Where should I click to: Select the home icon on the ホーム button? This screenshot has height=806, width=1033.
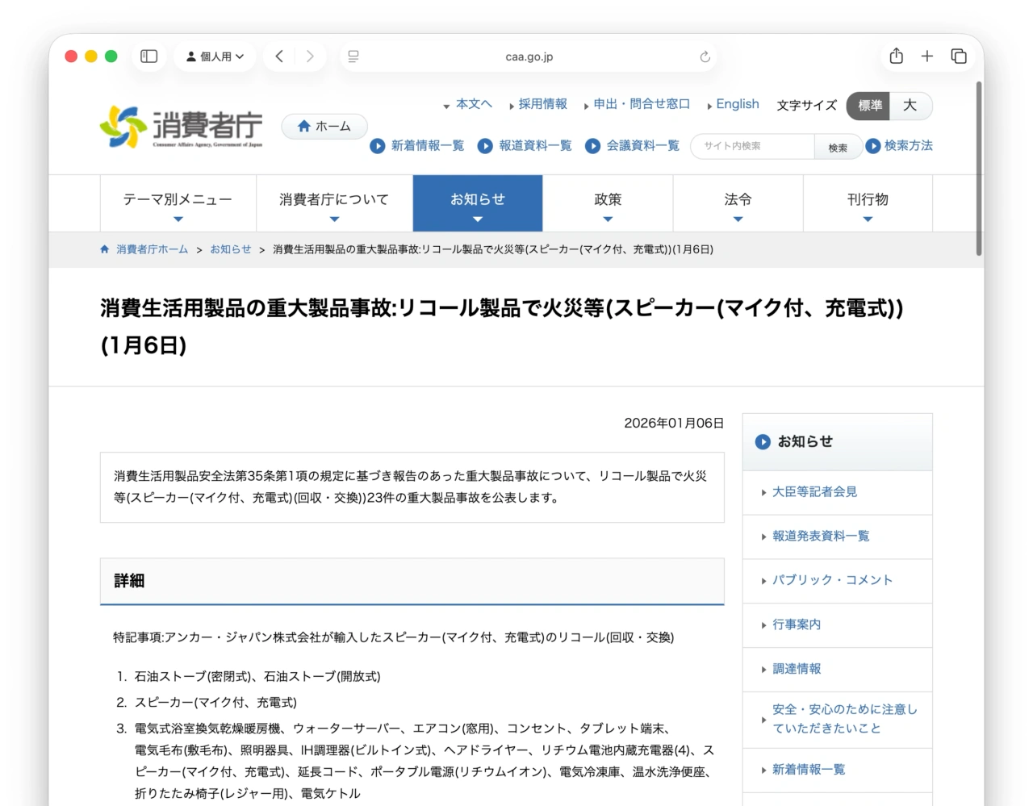coord(303,126)
